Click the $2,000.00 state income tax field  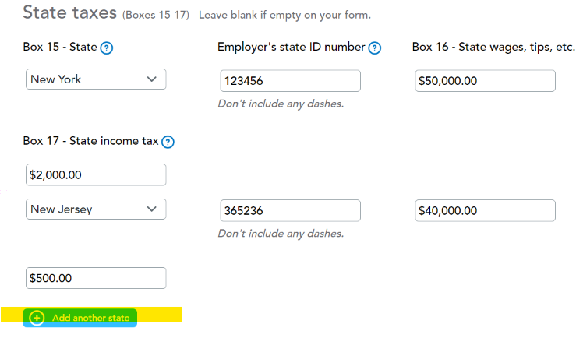coord(96,174)
